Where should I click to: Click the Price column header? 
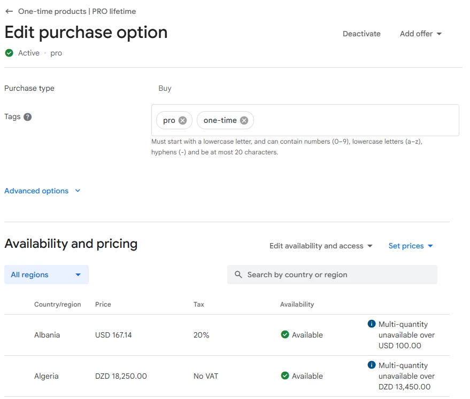click(x=103, y=304)
